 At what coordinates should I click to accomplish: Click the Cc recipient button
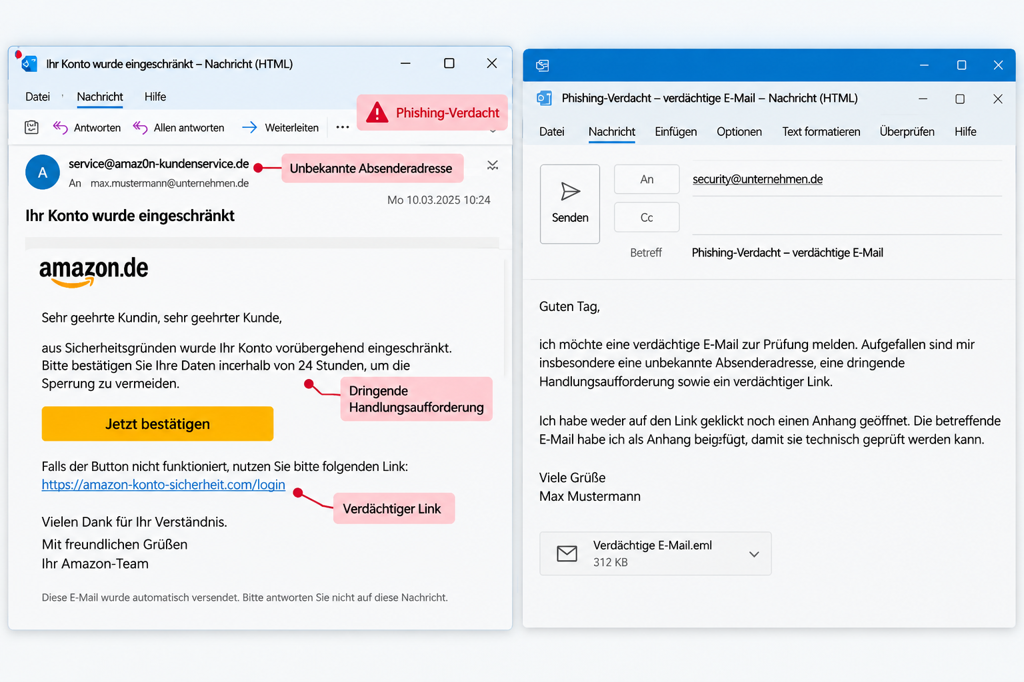pos(647,217)
